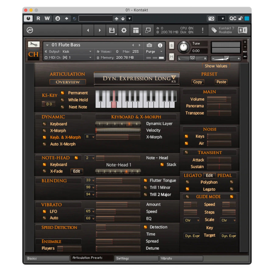Click the exclamation warning icon
The image size is (274, 274).
coord(202,30)
